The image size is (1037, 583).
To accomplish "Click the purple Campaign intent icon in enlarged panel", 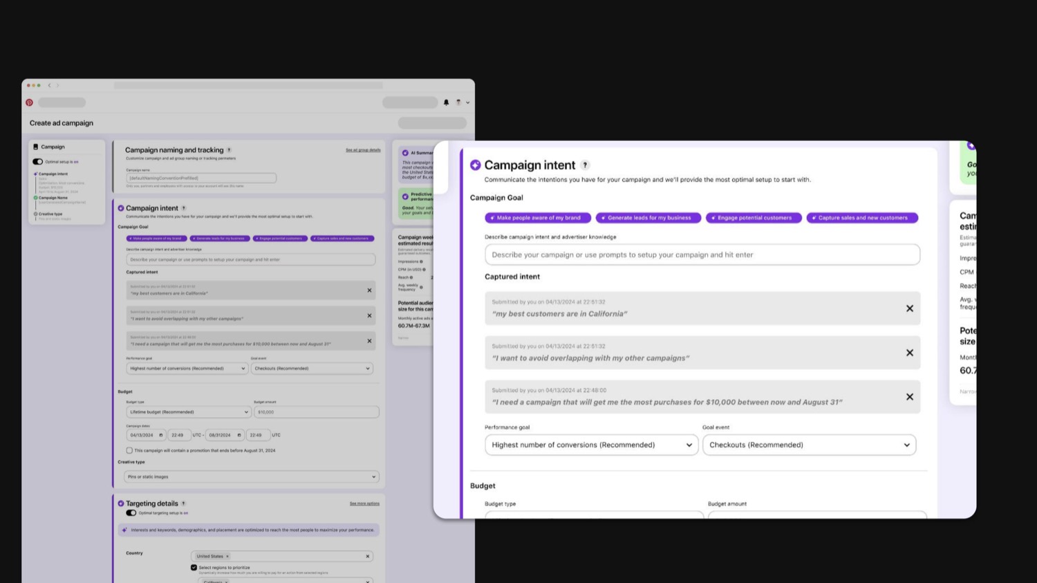I will [476, 165].
